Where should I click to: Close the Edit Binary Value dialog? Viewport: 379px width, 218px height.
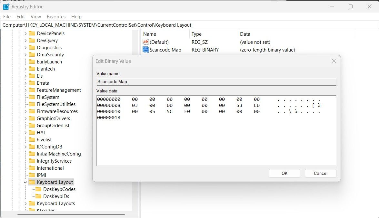pos(334,61)
